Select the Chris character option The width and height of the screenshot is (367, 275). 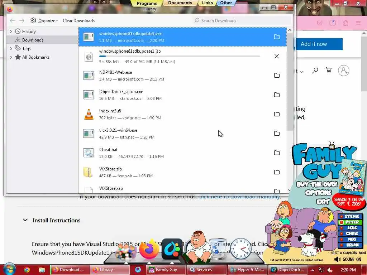(350, 233)
